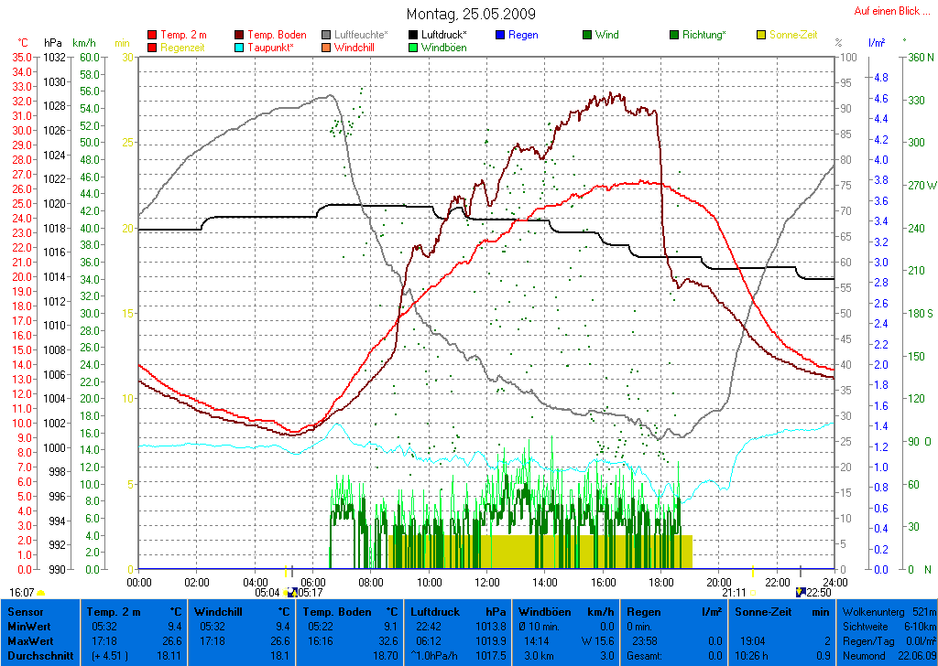Click the red Temp. 2 m legend swatch
This screenshot has height=666, width=938.
click(x=152, y=36)
